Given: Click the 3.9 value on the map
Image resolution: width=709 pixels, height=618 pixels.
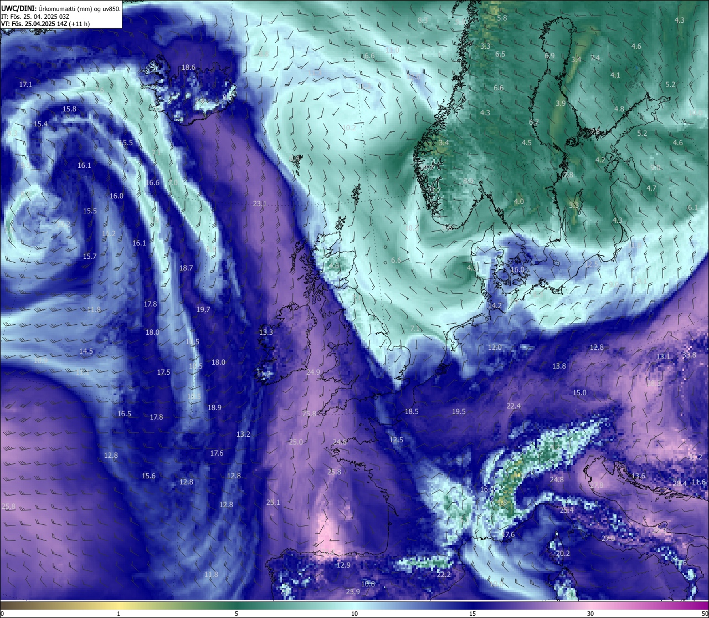Looking at the screenshot, I should (x=561, y=104).
